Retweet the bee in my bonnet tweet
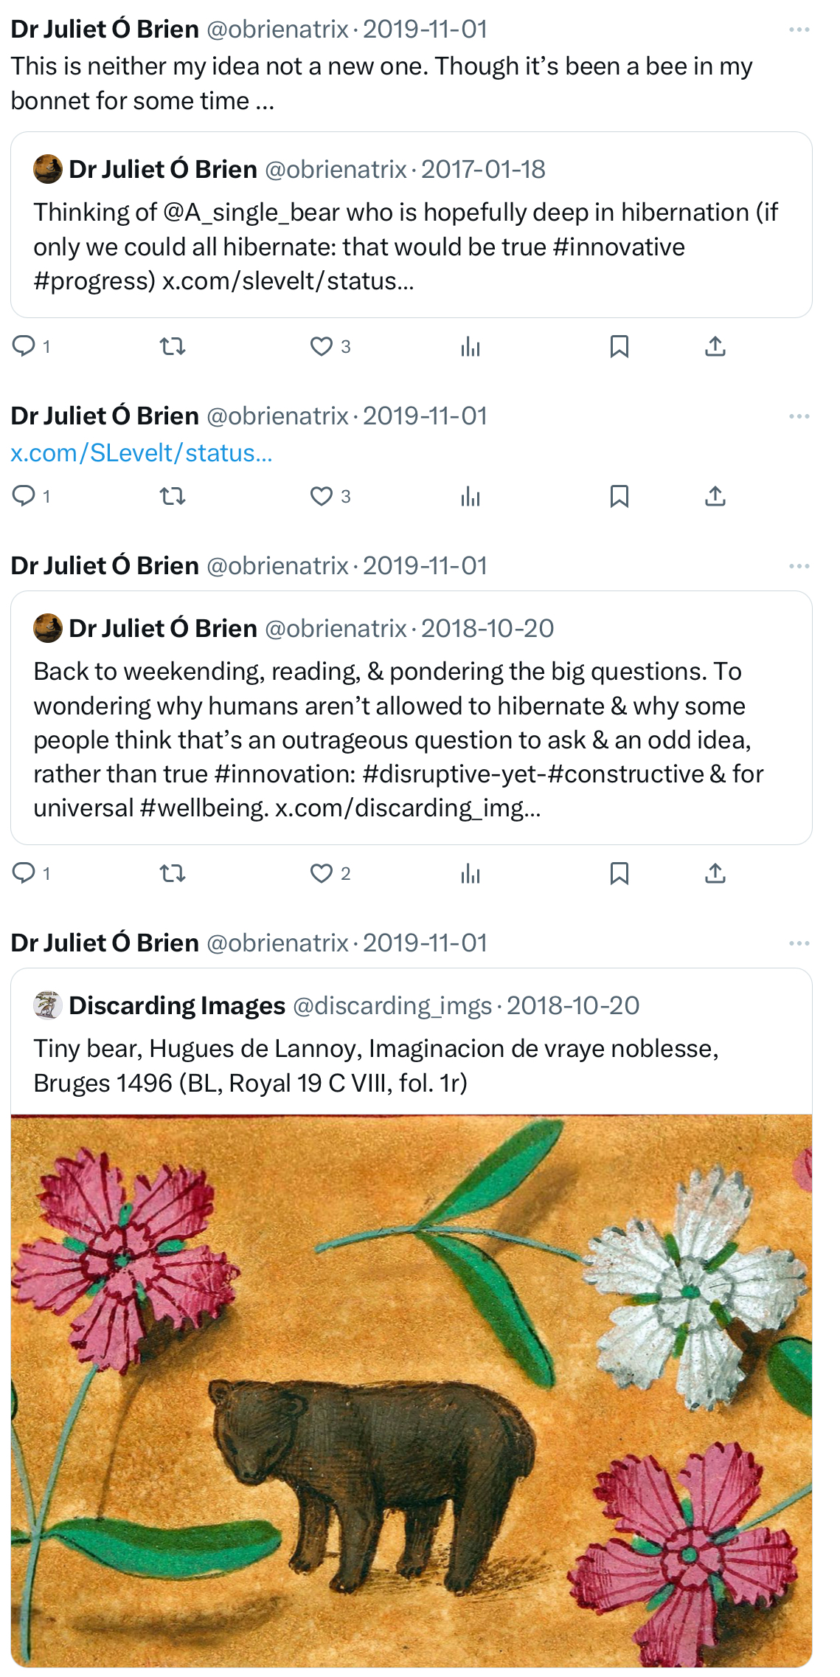The image size is (840, 1677). point(173,345)
